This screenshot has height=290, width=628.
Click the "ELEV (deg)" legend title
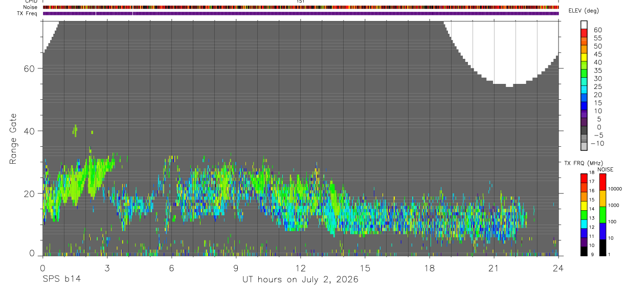point(584,11)
